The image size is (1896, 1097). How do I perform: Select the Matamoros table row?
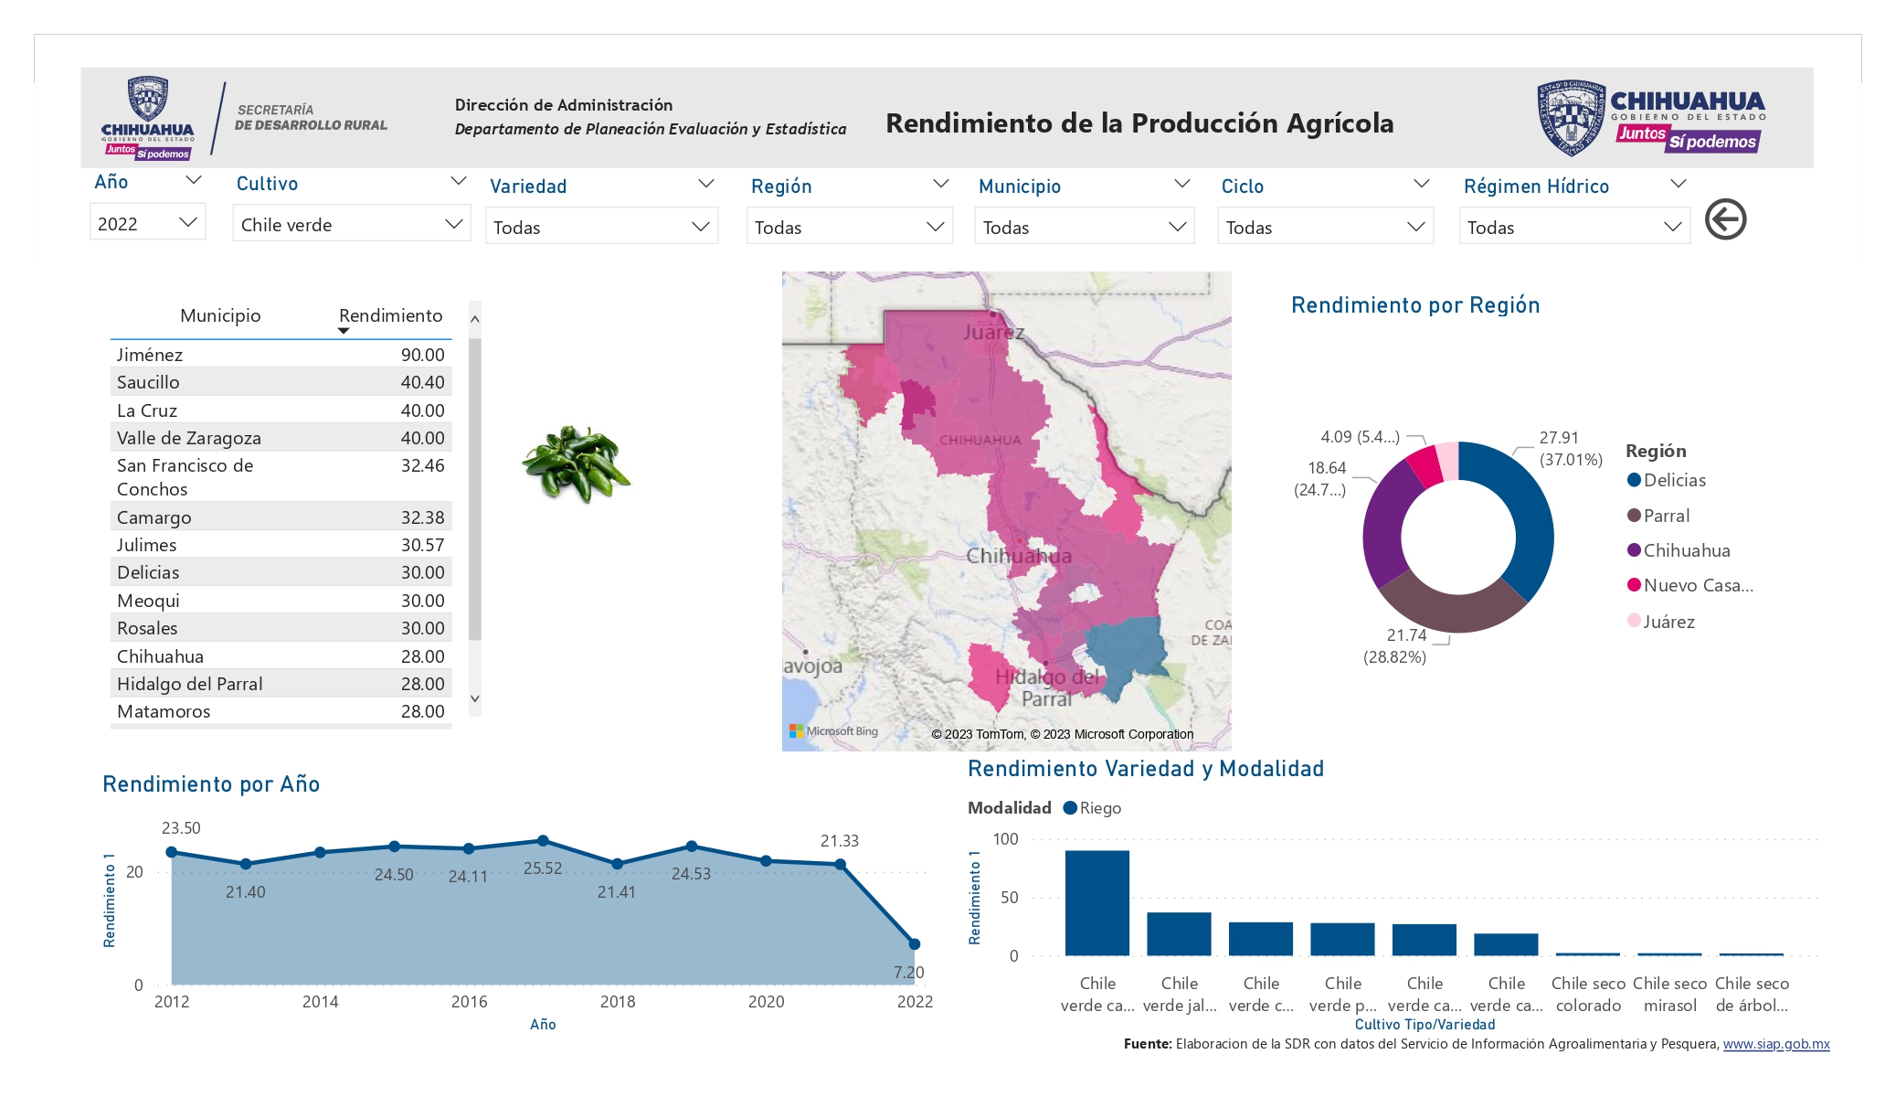[281, 711]
